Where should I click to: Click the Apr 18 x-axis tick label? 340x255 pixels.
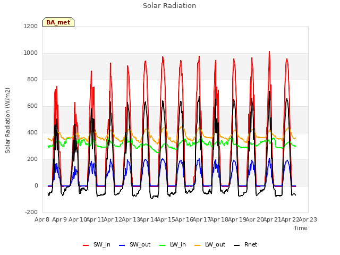[219, 219]
